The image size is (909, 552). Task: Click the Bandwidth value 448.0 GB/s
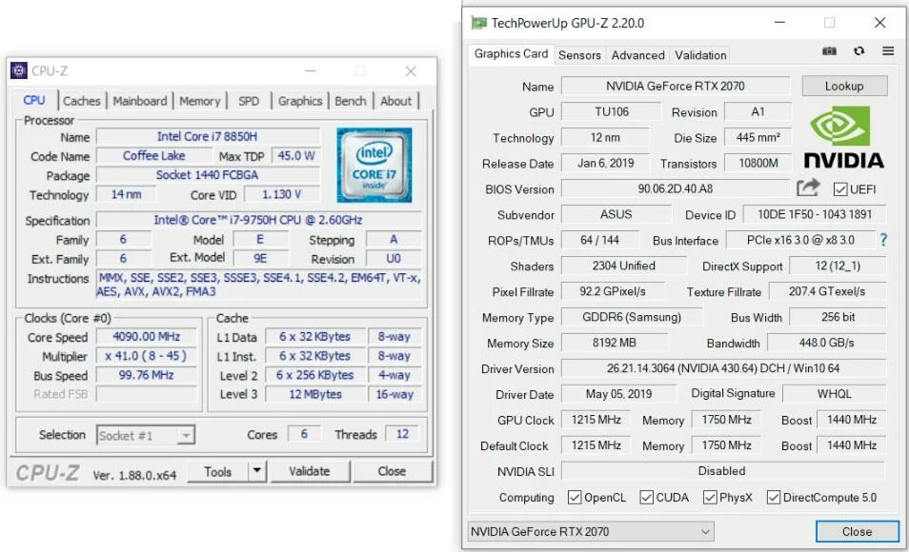click(x=826, y=343)
